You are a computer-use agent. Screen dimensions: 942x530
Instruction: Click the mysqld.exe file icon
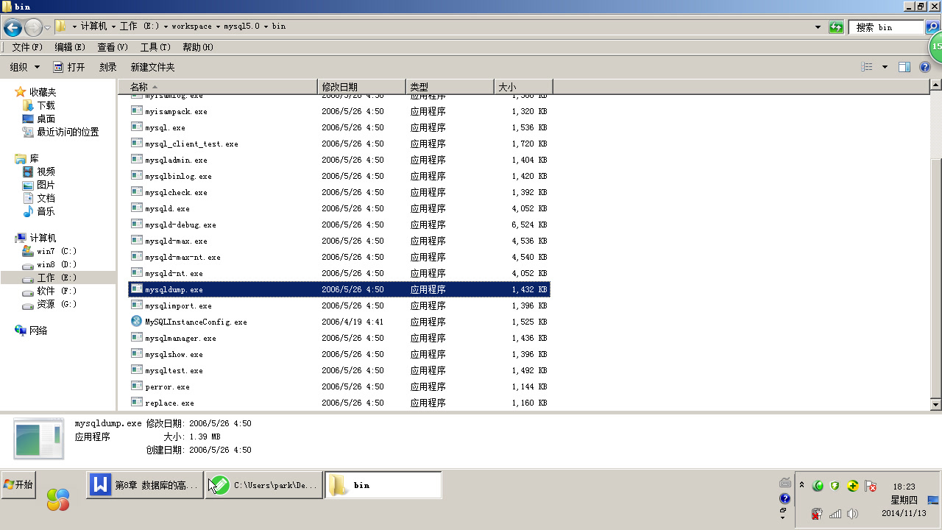click(137, 208)
